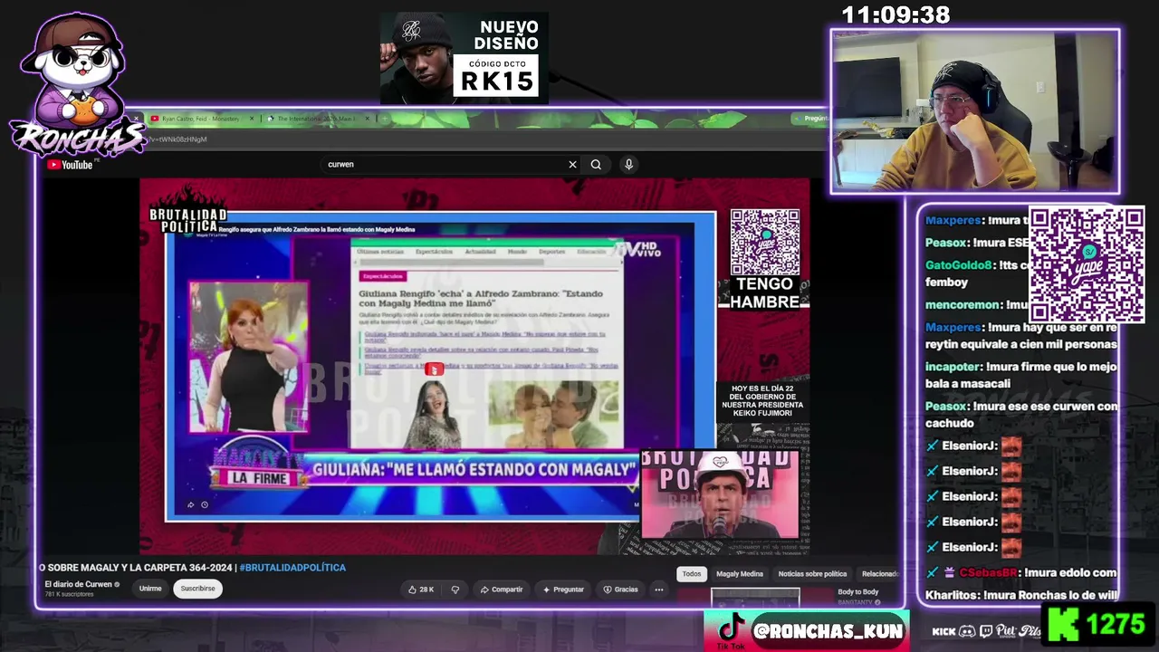The image size is (1159, 652).
Task: Click the Discord icon in the stream footer
Action: point(967,631)
